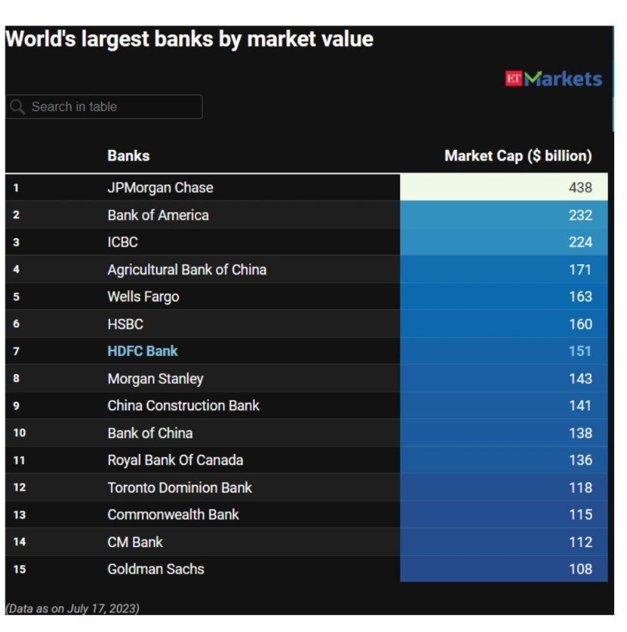Select the JPMorgan Chase row name
Viewport: 627px width, 632px height.
pos(160,188)
